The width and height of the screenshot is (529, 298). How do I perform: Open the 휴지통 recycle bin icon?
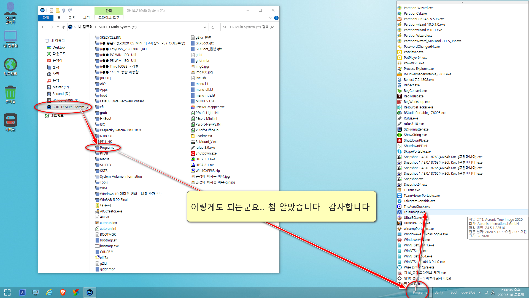click(x=10, y=94)
